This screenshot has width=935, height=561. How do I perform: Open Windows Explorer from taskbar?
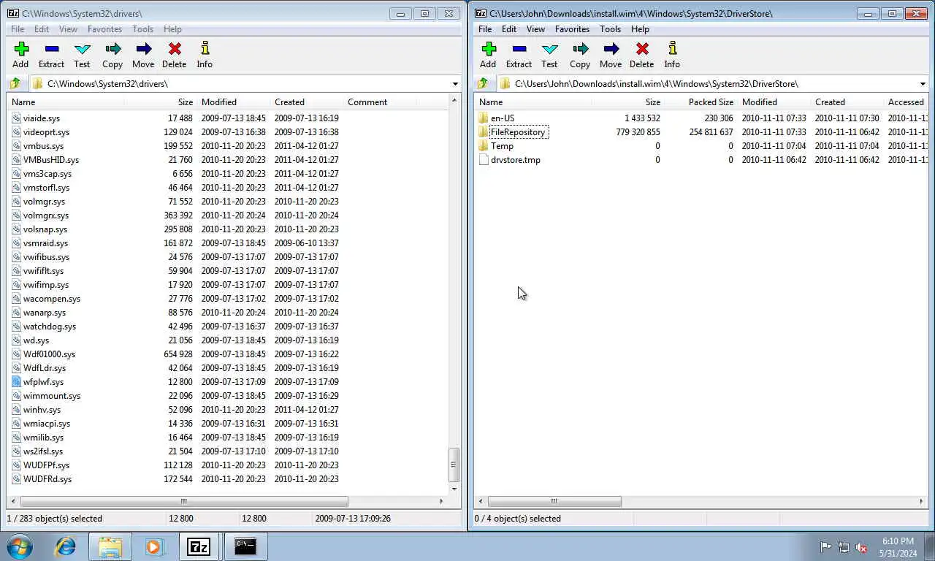tap(110, 546)
